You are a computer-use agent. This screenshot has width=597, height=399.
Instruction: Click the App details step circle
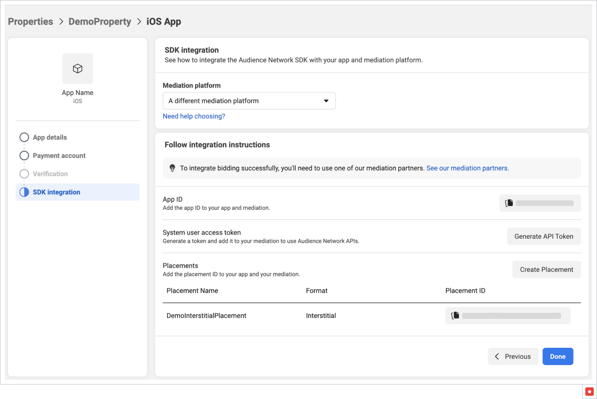tap(24, 138)
